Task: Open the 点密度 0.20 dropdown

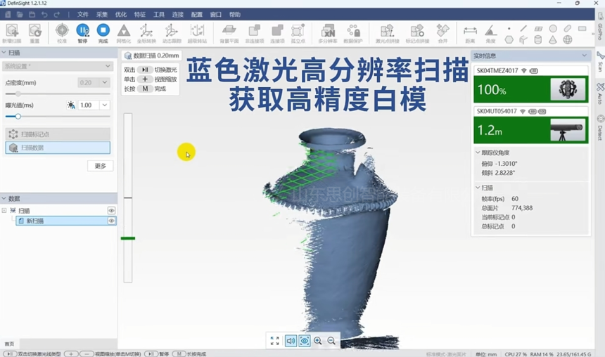Action: coord(105,82)
